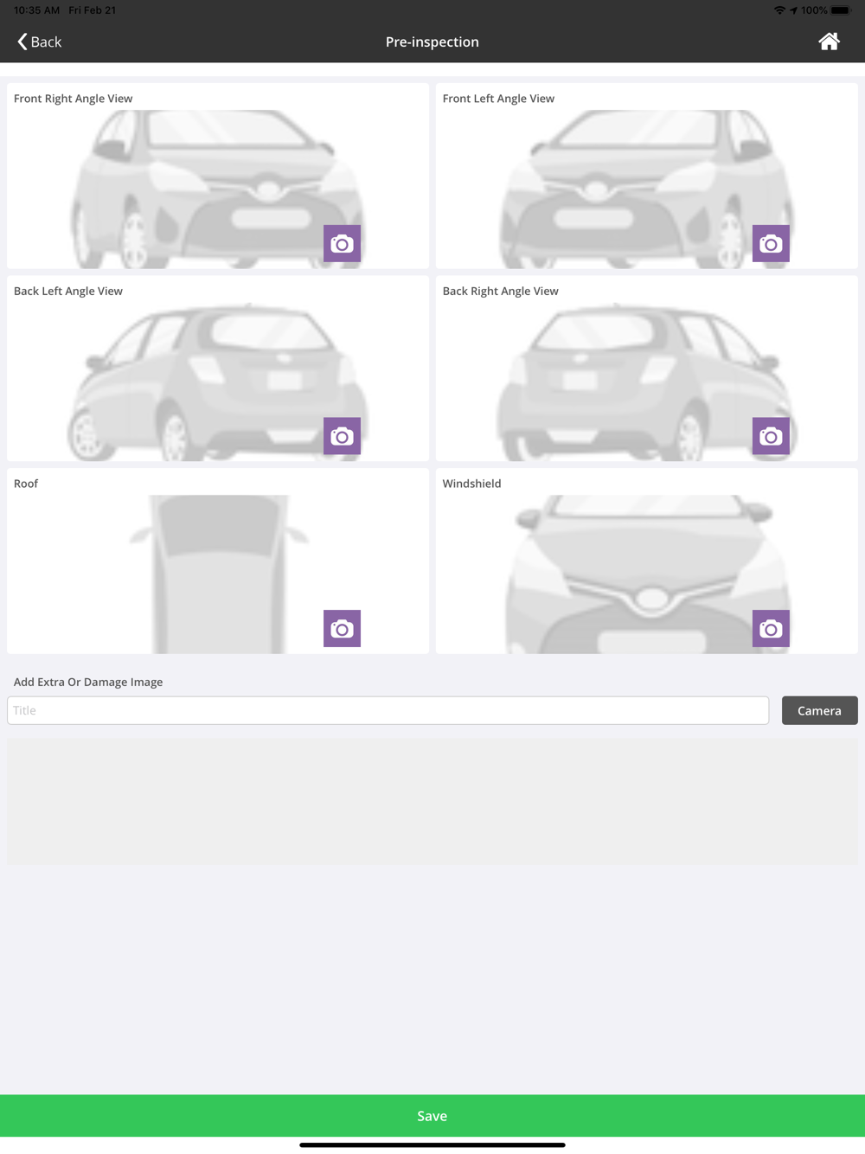Select the Front Right Angle View car image
The width and height of the screenshot is (865, 1154).
217,189
